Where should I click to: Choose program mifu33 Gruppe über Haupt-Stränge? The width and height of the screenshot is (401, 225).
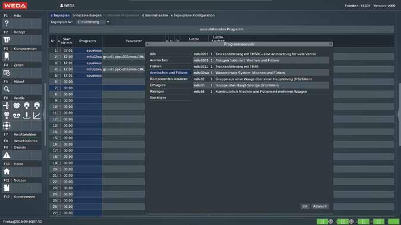coord(261,85)
